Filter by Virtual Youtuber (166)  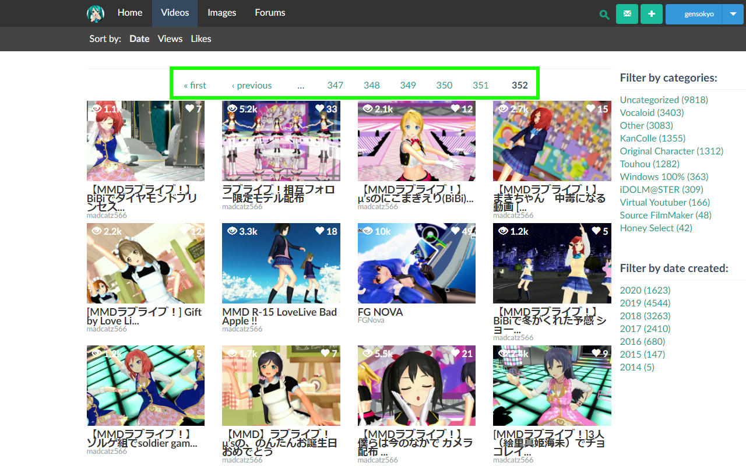(x=665, y=203)
